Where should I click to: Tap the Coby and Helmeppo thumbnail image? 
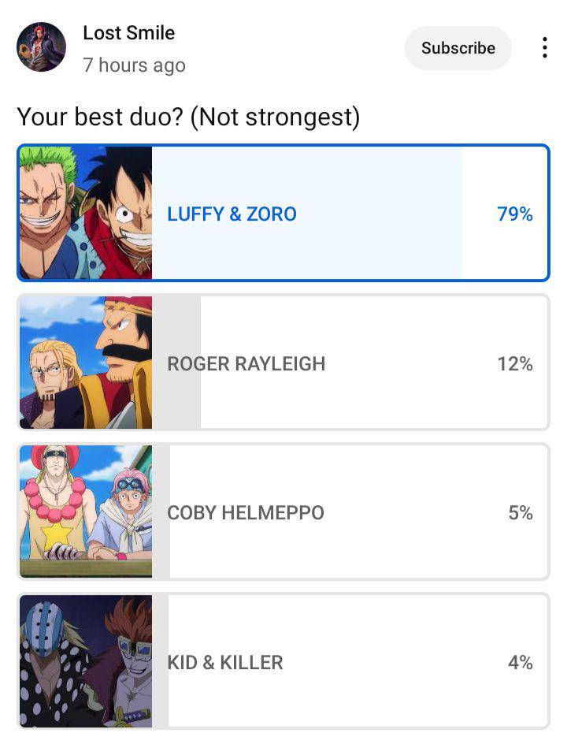[86, 511]
